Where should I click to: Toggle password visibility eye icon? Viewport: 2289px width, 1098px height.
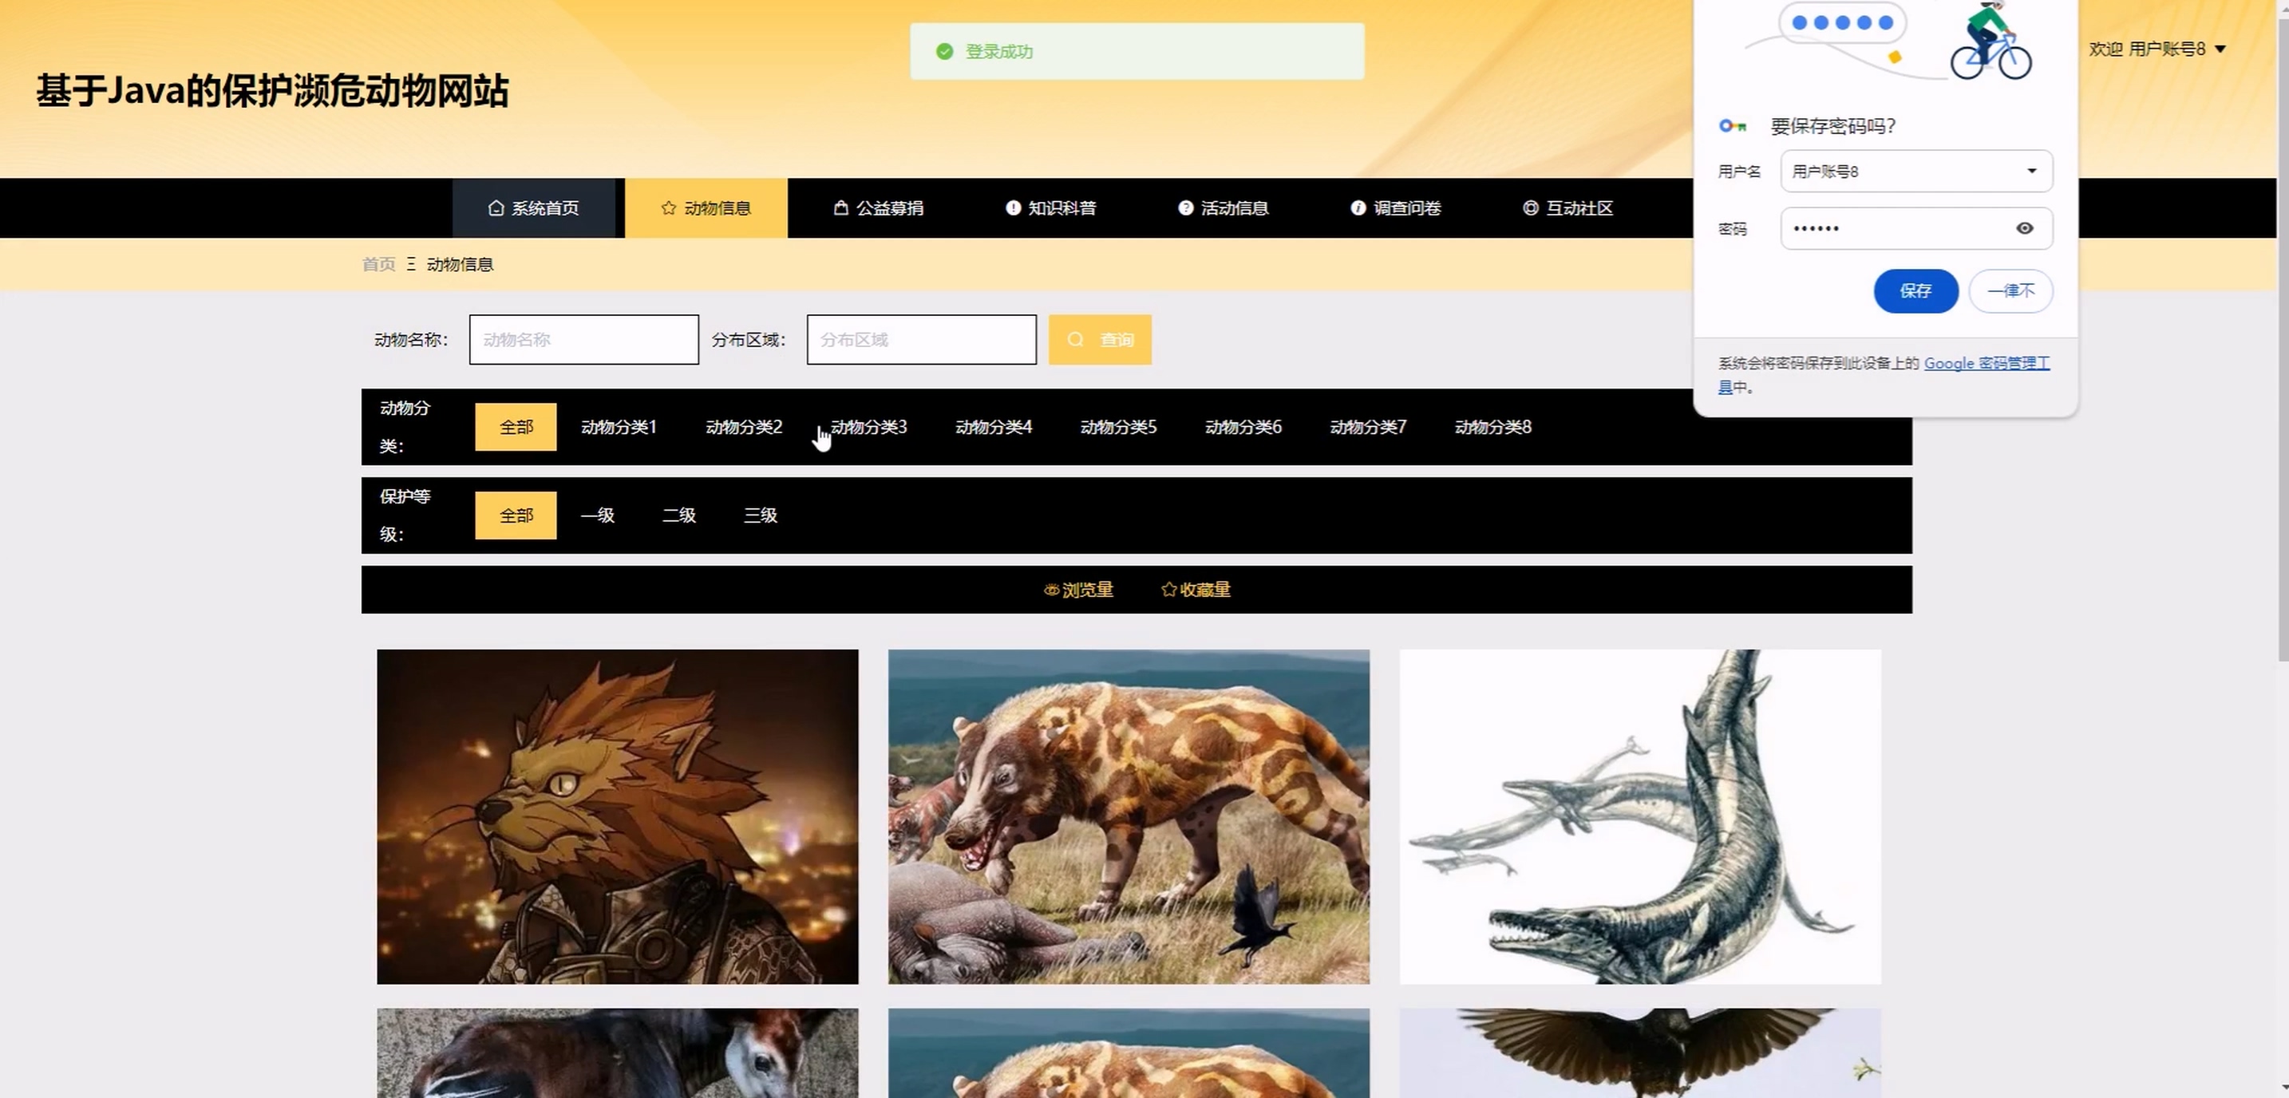(2024, 228)
